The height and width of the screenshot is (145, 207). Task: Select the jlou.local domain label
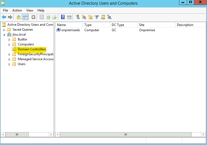coord(19,34)
